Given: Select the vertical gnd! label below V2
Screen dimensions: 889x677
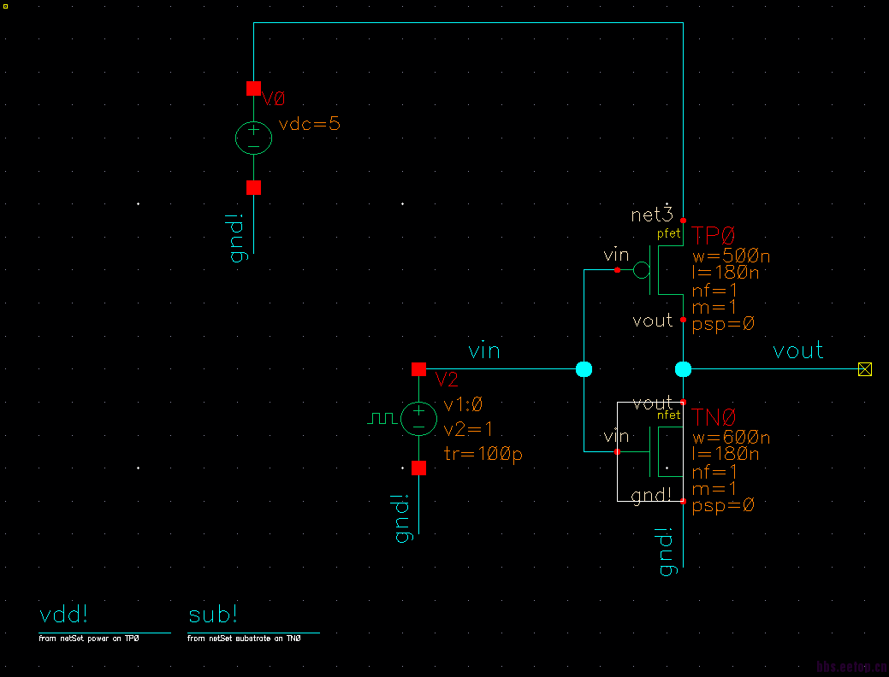Looking at the screenshot, I should [x=403, y=518].
